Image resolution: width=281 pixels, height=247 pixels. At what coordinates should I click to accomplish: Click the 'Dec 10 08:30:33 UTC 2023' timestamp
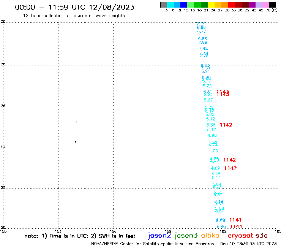[x=248, y=244]
